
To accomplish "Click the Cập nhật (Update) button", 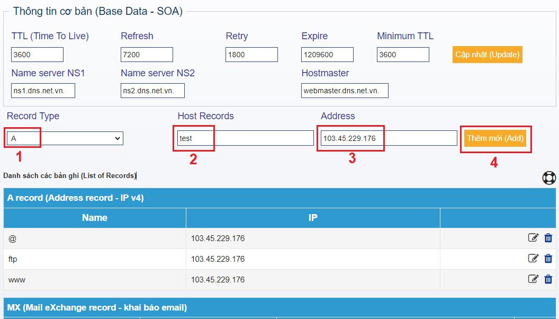I will tap(488, 55).
